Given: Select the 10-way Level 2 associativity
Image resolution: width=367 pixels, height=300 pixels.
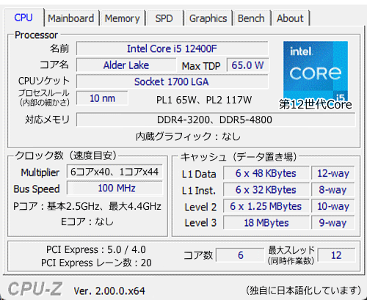Looking at the screenshot, I should pyautogui.click(x=333, y=206).
